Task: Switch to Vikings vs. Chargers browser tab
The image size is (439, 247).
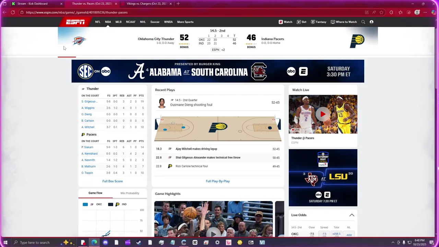Action: 147,4
